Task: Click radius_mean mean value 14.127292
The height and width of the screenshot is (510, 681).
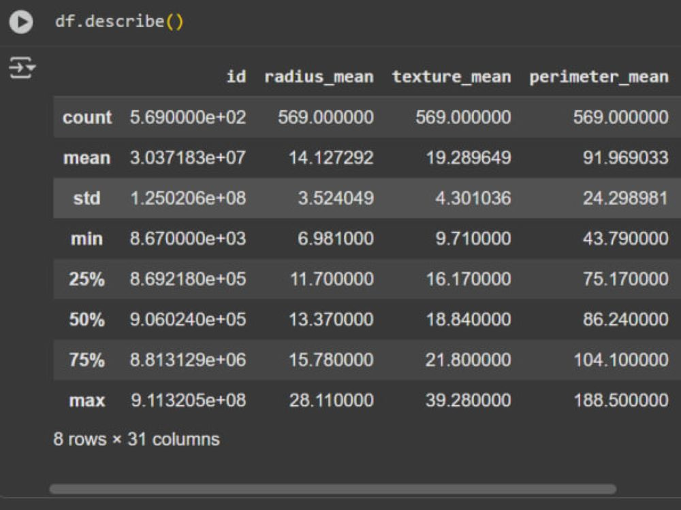Action: point(331,158)
